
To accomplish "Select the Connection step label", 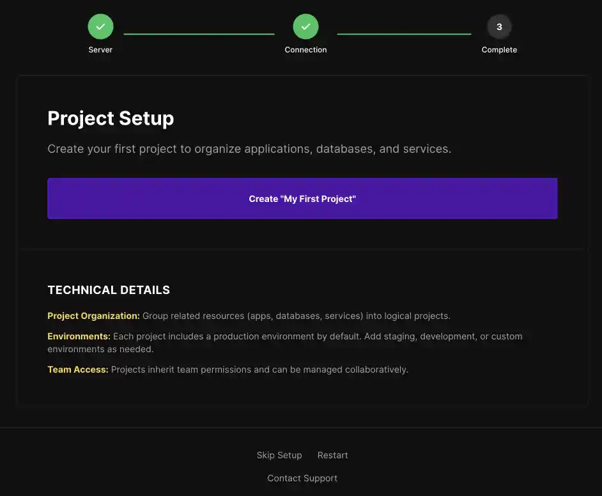I will pyautogui.click(x=305, y=49).
